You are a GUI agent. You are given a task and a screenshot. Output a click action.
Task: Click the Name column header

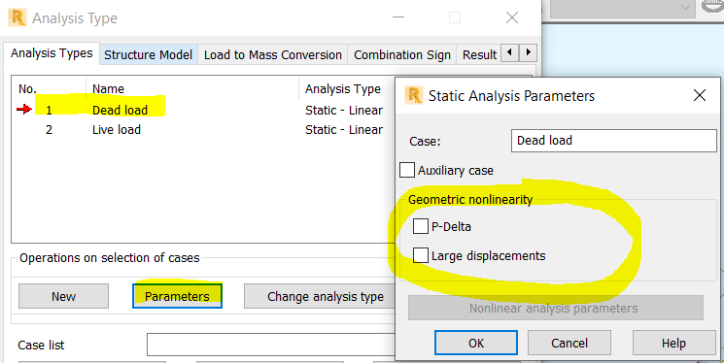[x=192, y=88]
